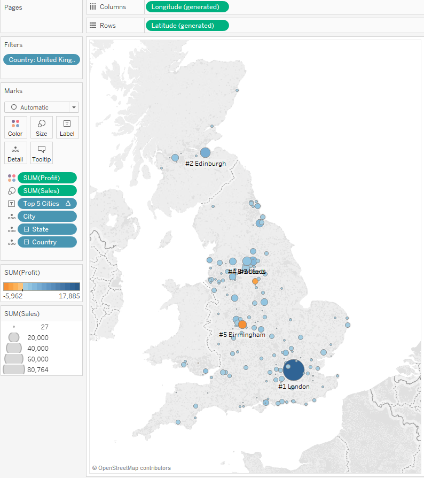Open the Color marks property
Viewport: 424px width, 478px height.
(15, 127)
